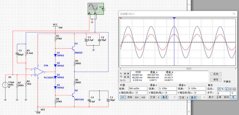The width and height of the screenshot is (239, 115).
Task: Toggle Y/T timebase display mode
Action: click(123, 97)
